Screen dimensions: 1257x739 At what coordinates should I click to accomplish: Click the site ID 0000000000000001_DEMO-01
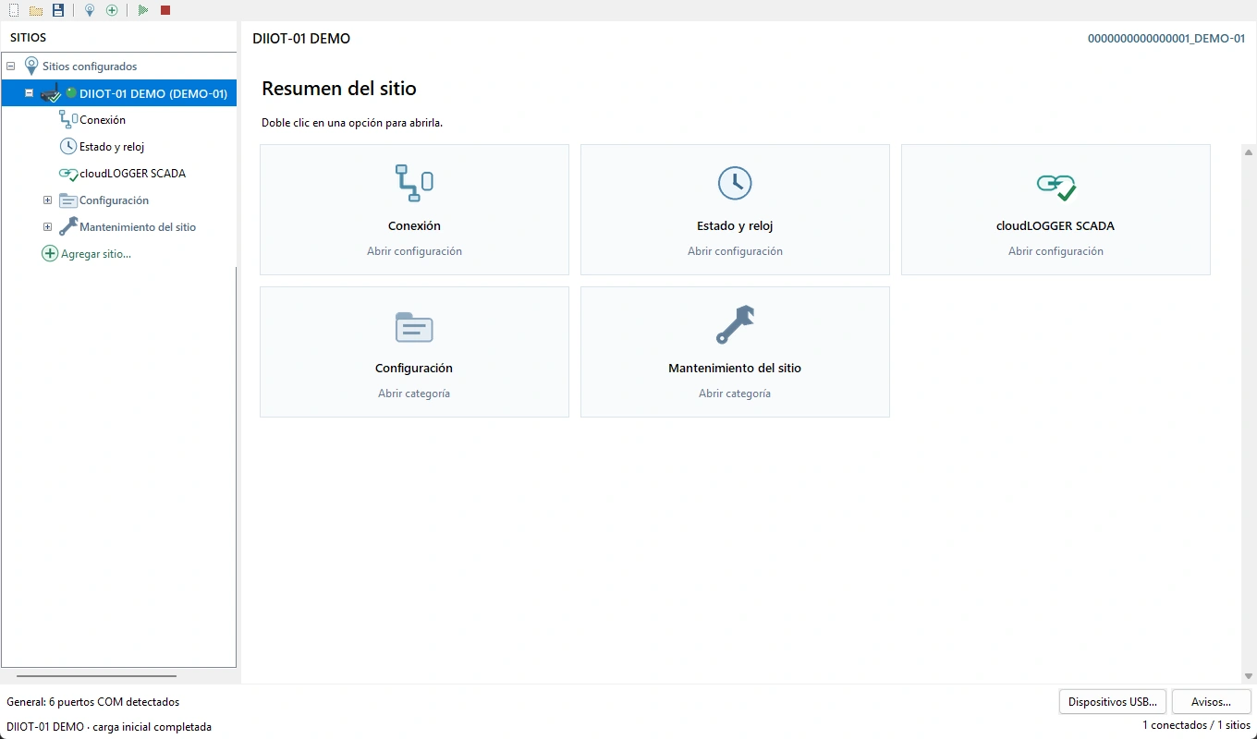pyautogui.click(x=1166, y=39)
